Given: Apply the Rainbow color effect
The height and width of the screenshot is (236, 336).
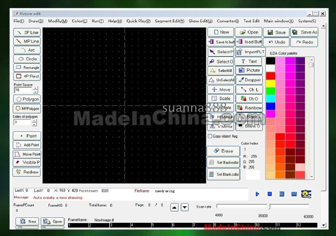Looking at the screenshot, I should [x=249, y=108].
